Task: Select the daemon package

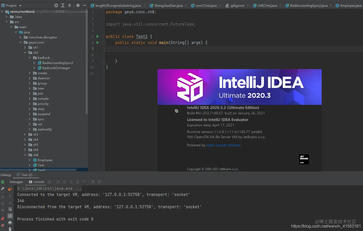Action: (x=44, y=78)
